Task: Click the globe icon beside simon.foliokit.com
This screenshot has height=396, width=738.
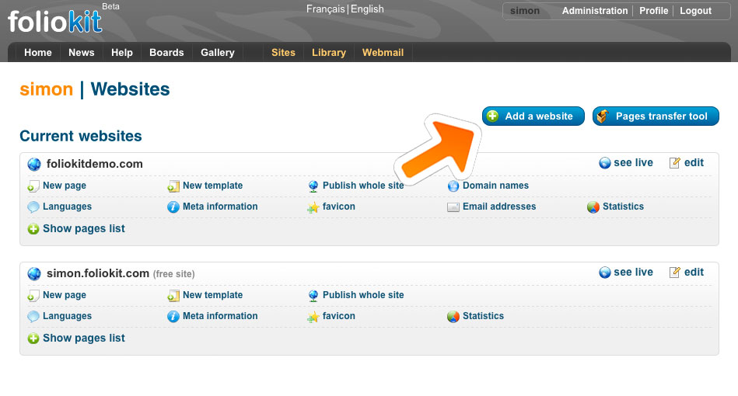Action: point(34,273)
